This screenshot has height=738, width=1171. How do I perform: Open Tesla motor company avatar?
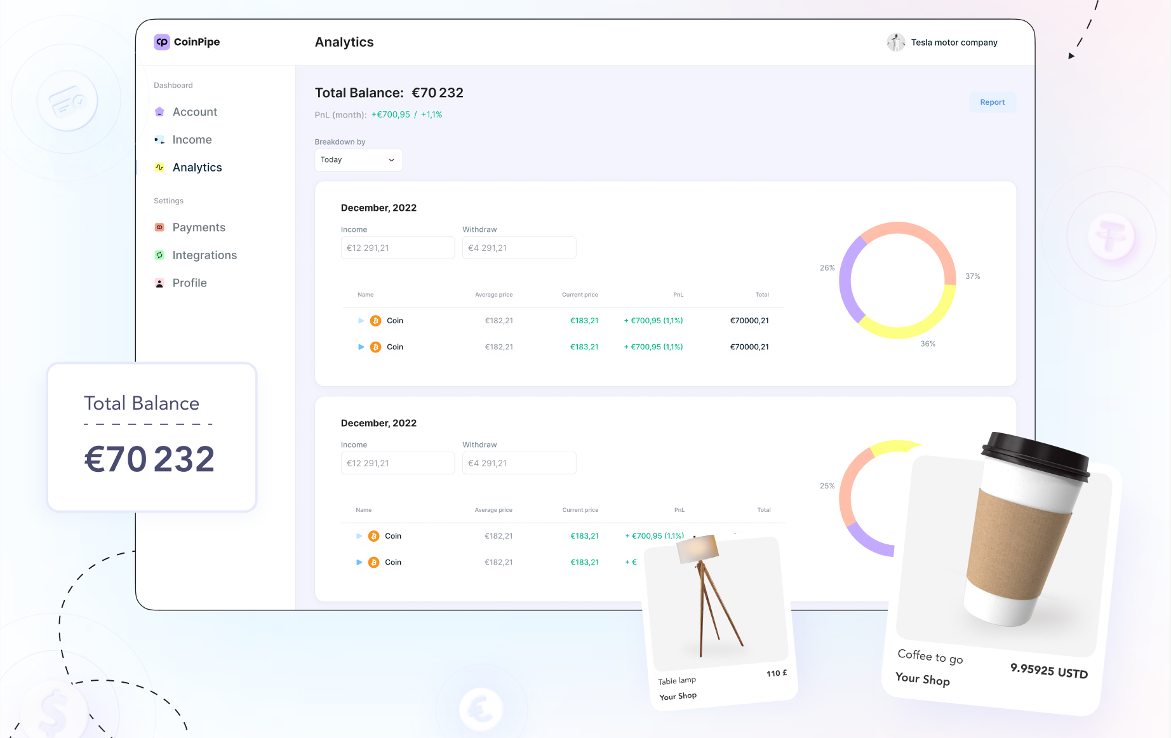coord(896,43)
